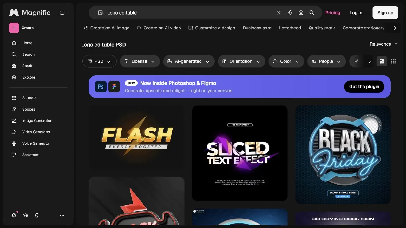Open the Orientation filter dropdown
This screenshot has width=406, height=228.
point(241,61)
